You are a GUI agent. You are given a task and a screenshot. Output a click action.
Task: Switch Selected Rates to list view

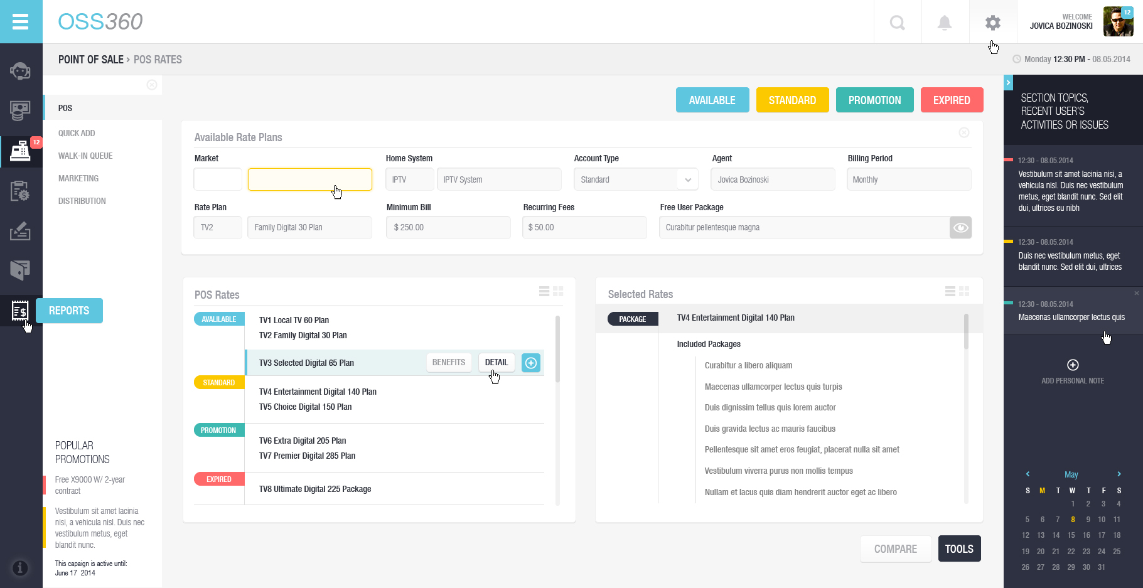pos(950,291)
